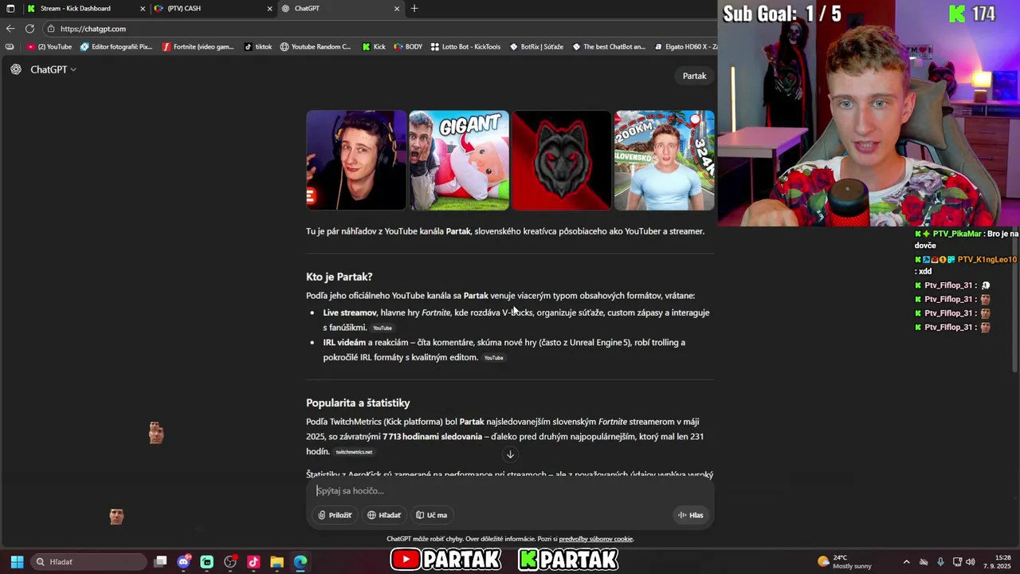Close the (PTV) CASH tab
1020x574 pixels.
[x=269, y=9]
